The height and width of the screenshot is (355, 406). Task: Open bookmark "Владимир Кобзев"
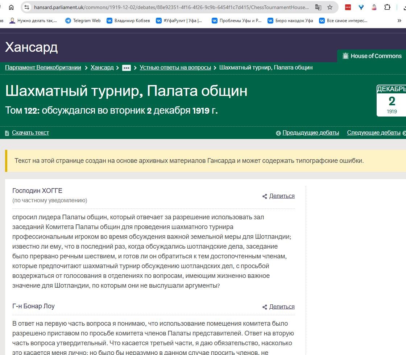128,20
